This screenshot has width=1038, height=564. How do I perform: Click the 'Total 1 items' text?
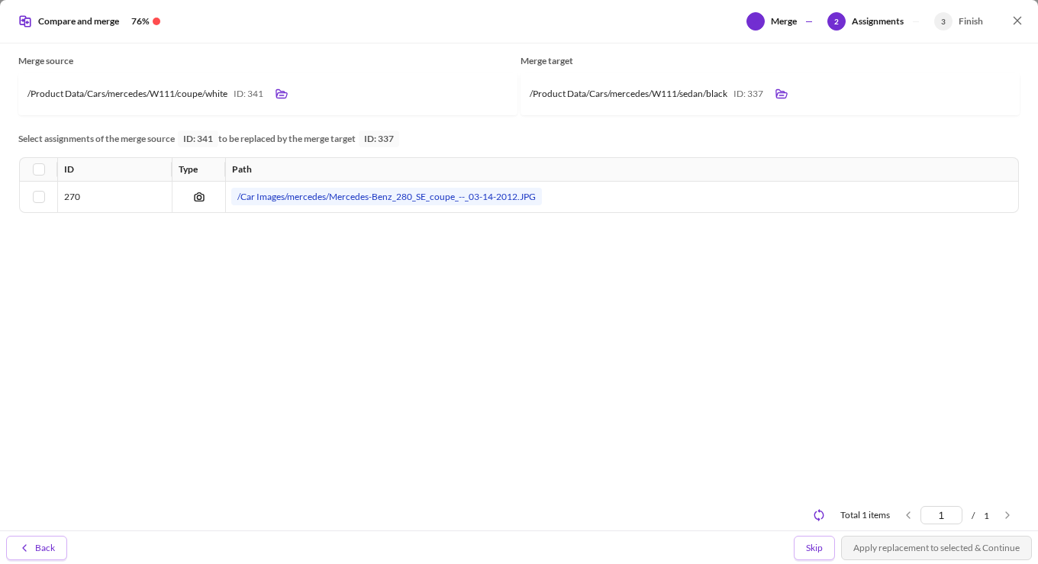[x=865, y=515]
